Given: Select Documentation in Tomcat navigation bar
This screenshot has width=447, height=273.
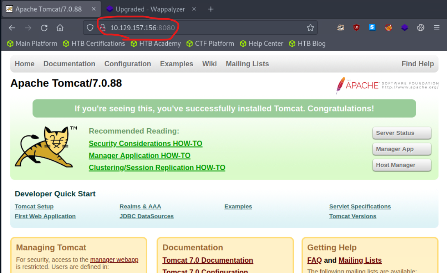Looking at the screenshot, I should click(x=69, y=64).
